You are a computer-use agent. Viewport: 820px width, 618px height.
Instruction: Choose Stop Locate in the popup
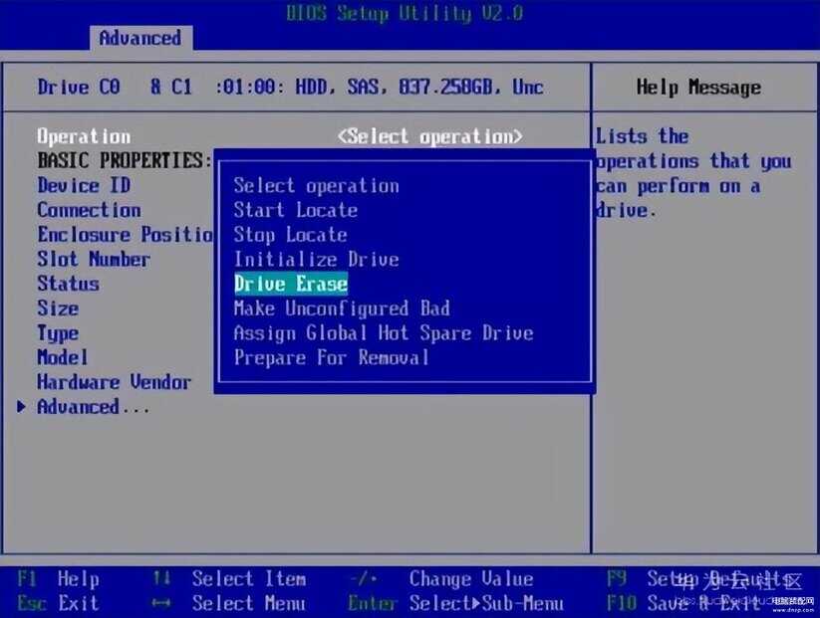tap(290, 235)
